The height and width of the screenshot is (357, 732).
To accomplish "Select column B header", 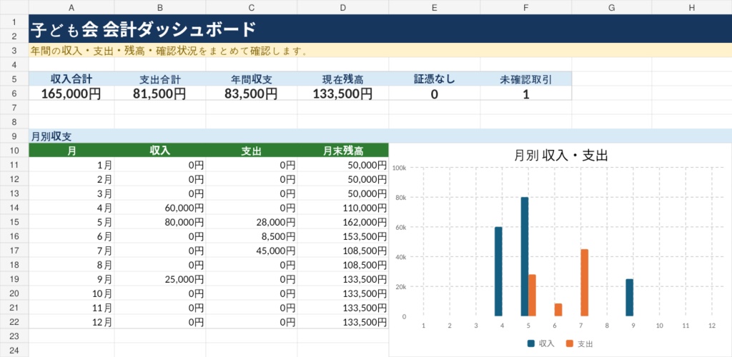I will (x=160, y=7).
